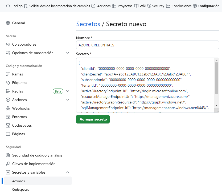The height and width of the screenshot is (196, 222).
Task: Click the Nombre input field
Action: click(x=147, y=45)
